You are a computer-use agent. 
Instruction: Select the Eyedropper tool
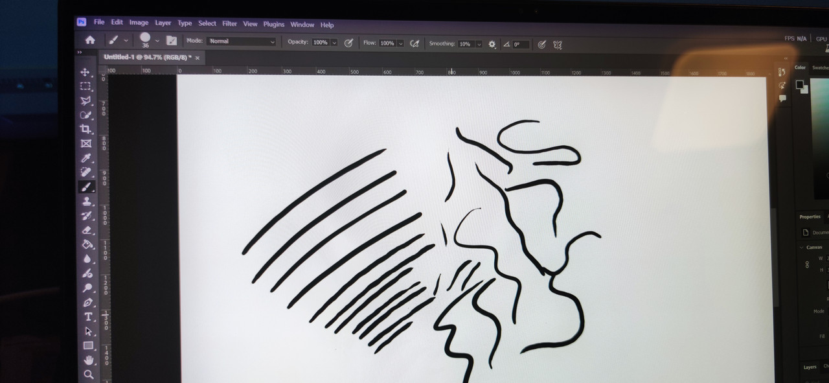click(86, 157)
